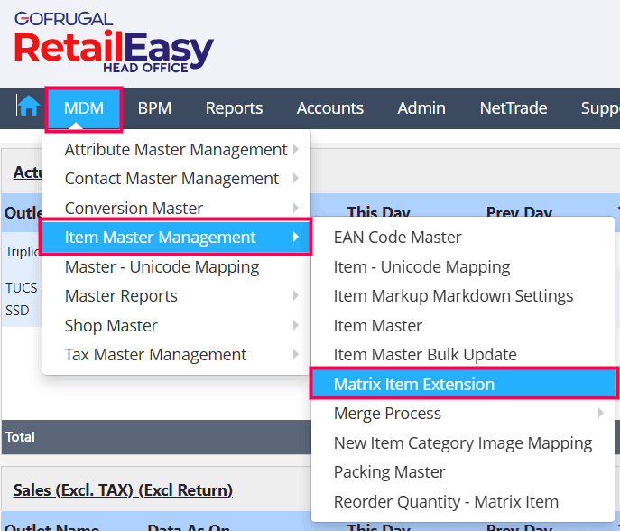Screen dimensions: 620x531
Task: Click the This Day column header in top table
Action: 378,212
